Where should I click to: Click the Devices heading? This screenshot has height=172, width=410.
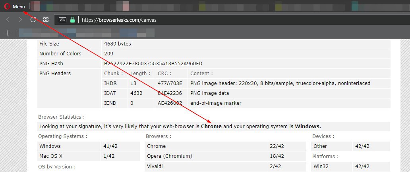click(323, 136)
